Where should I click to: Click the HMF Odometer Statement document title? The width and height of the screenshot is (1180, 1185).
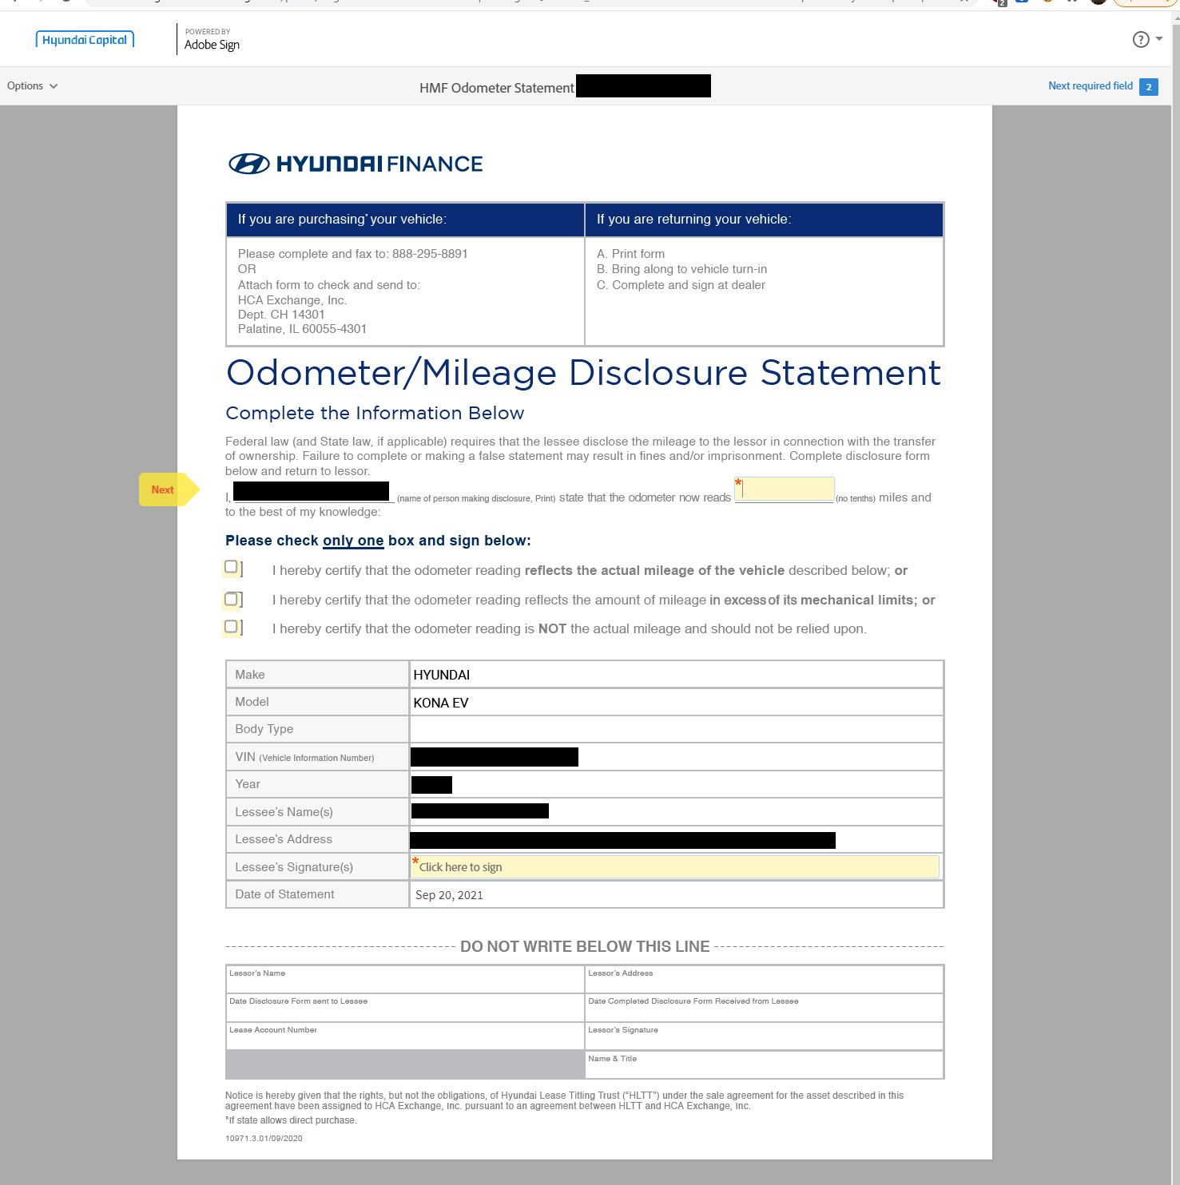(496, 88)
